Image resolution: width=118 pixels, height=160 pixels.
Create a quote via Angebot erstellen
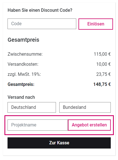tap(89, 125)
